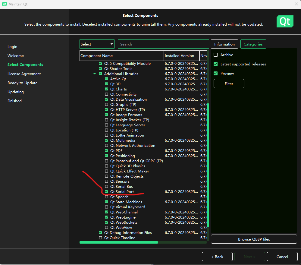Enable the Archive checkbox
The width and height of the screenshot is (301, 265).
[215, 55]
